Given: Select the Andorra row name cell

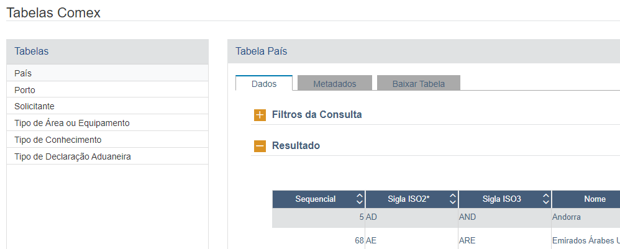Looking at the screenshot, I should pyautogui.click(x=567, y=218).
